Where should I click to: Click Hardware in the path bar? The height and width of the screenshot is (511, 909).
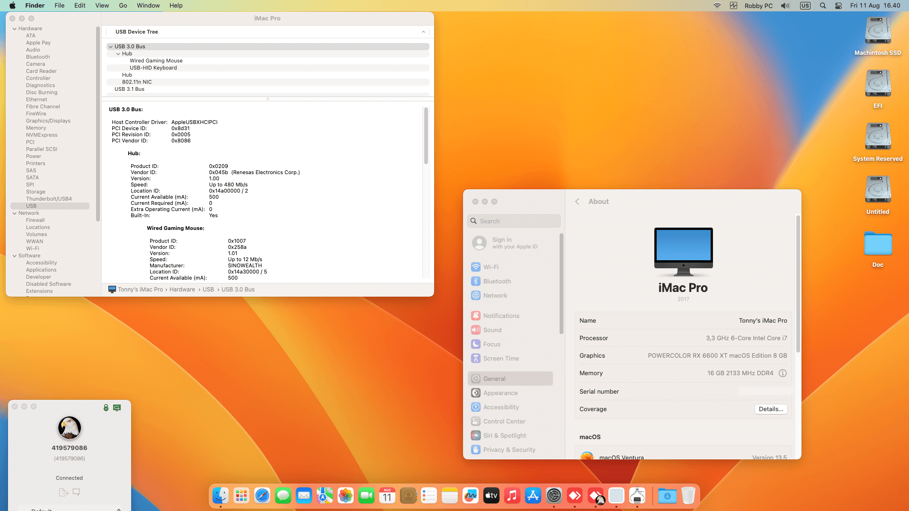tap(182, 290)
